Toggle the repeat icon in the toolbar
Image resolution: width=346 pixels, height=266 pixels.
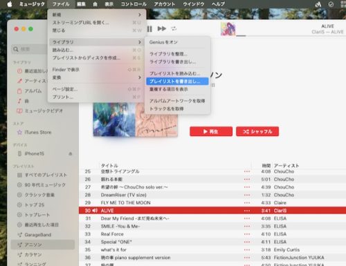coord(174,28)
